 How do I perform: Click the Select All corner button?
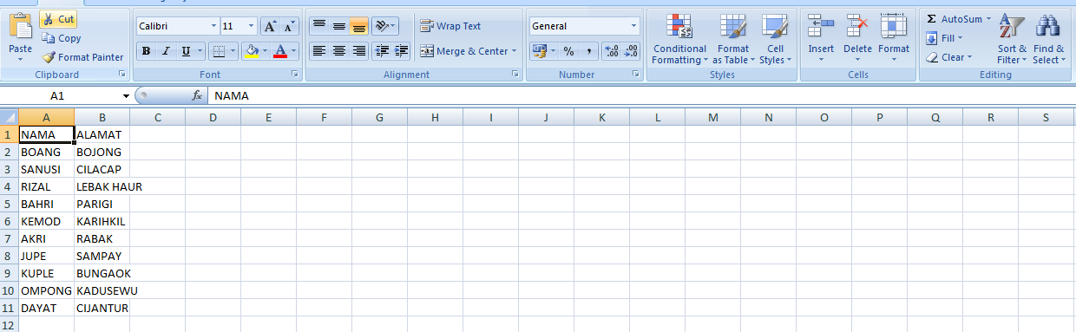coord(9,117)
